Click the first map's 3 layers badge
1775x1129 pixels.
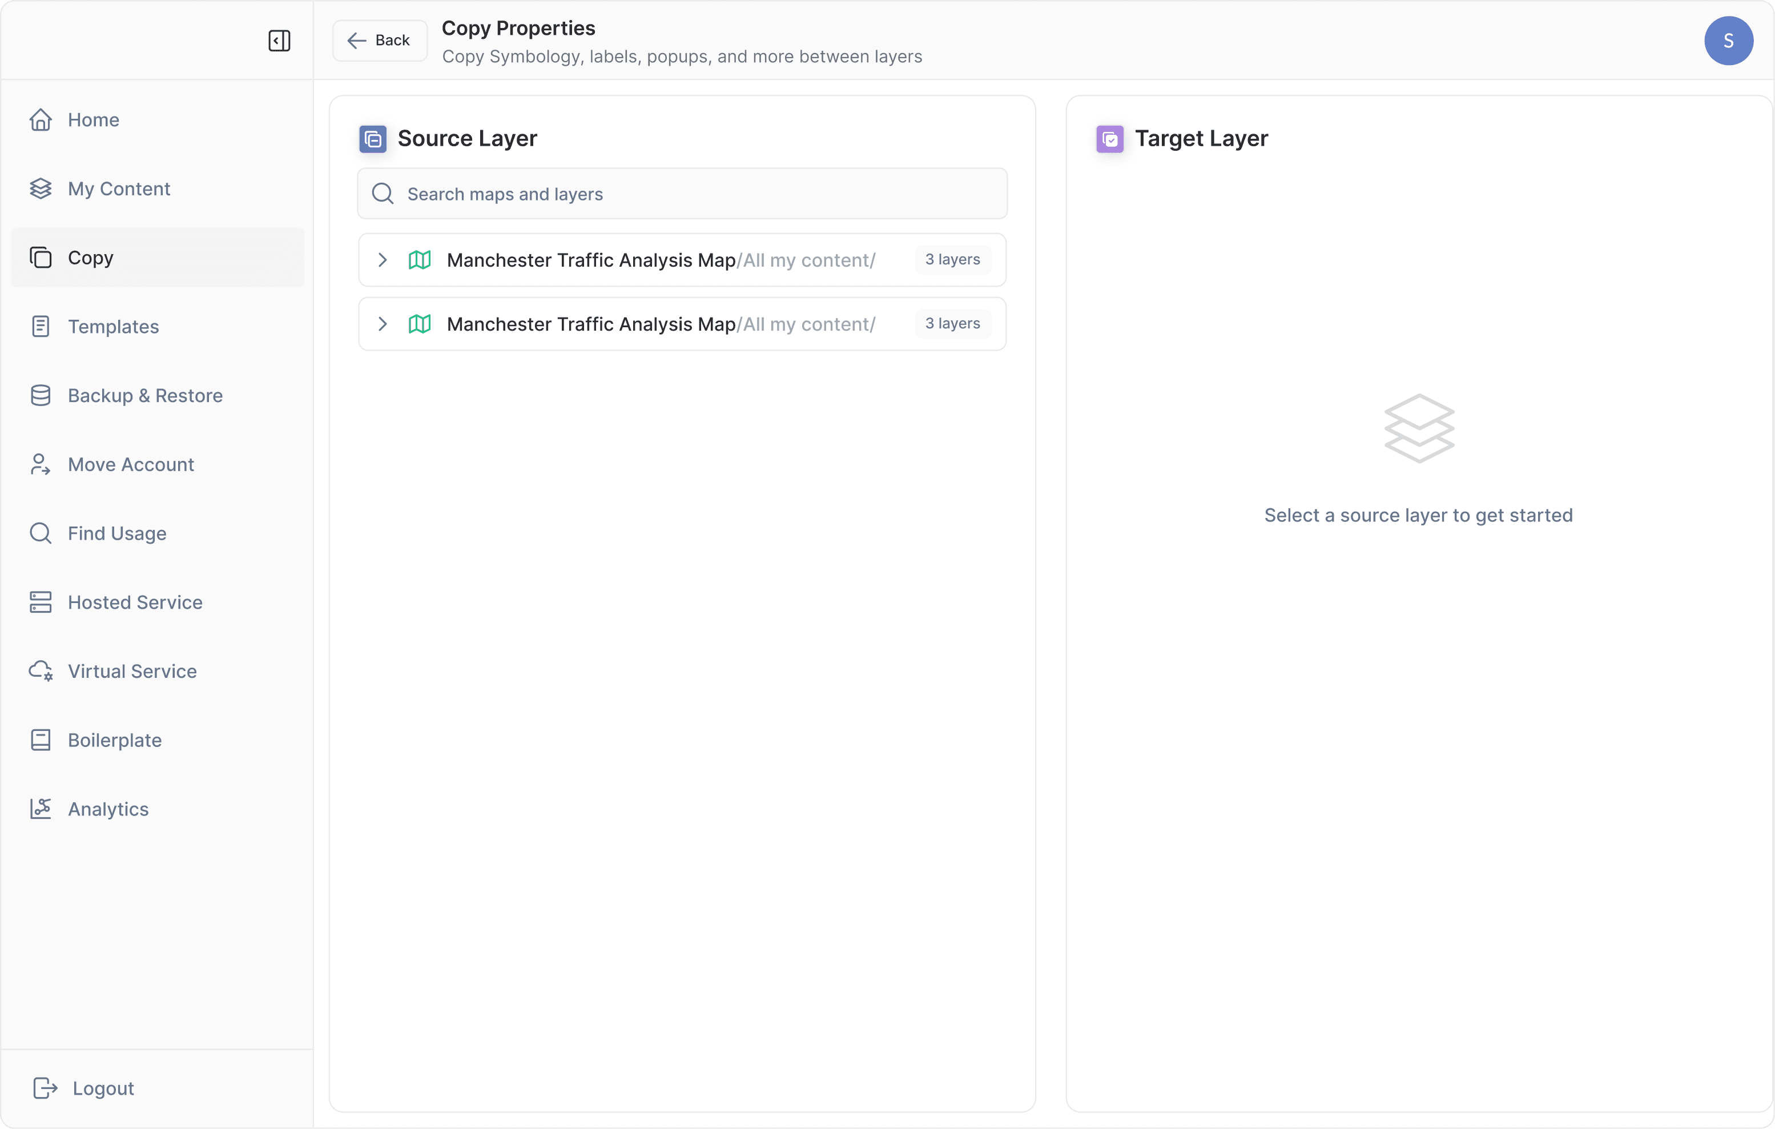(x=952, y=260)
